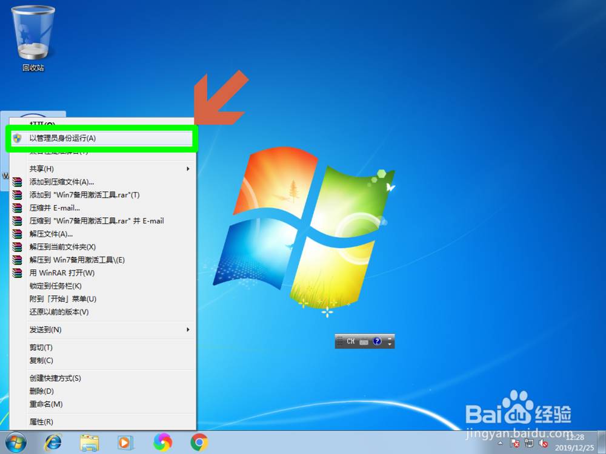Select 剪切(T) in the context menu

(x=103, y=347)
